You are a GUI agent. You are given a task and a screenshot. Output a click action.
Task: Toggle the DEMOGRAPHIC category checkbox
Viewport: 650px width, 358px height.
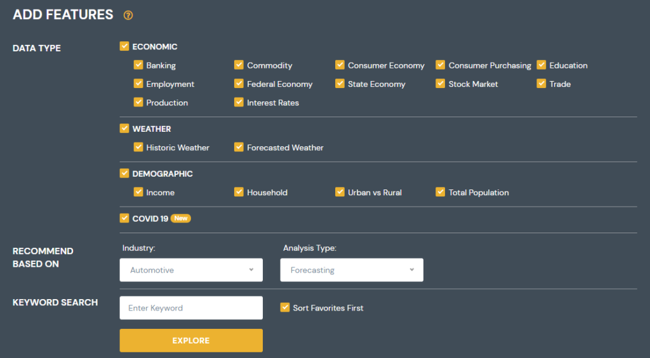(x=124, y=174)
